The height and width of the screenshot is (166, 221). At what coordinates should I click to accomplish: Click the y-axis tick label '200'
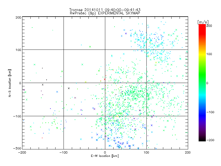(x=18, y=17)
